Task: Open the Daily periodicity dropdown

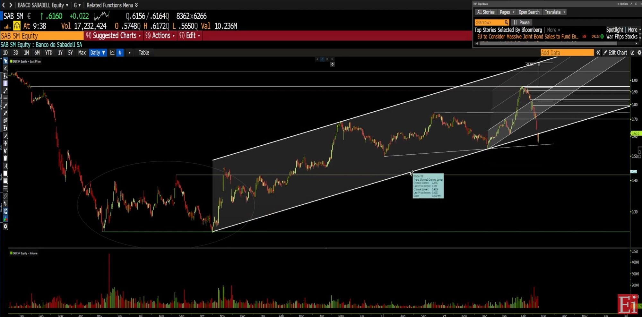Action: [98, 53]
